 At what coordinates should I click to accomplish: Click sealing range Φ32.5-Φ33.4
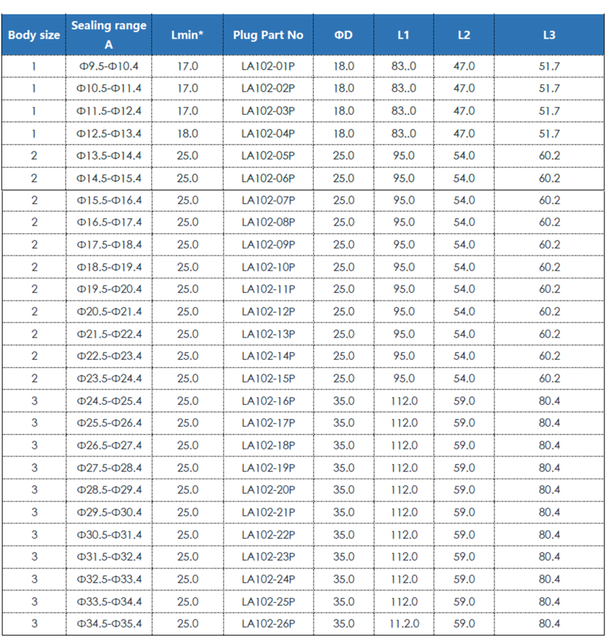[x=109, y=579]
